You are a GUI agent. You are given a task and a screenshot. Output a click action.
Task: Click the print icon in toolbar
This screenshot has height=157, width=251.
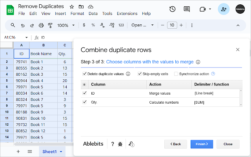point(41,25)
